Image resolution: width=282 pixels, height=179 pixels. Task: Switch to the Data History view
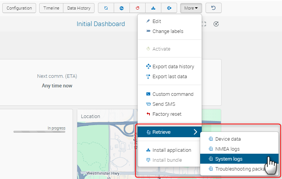(79, 8)
